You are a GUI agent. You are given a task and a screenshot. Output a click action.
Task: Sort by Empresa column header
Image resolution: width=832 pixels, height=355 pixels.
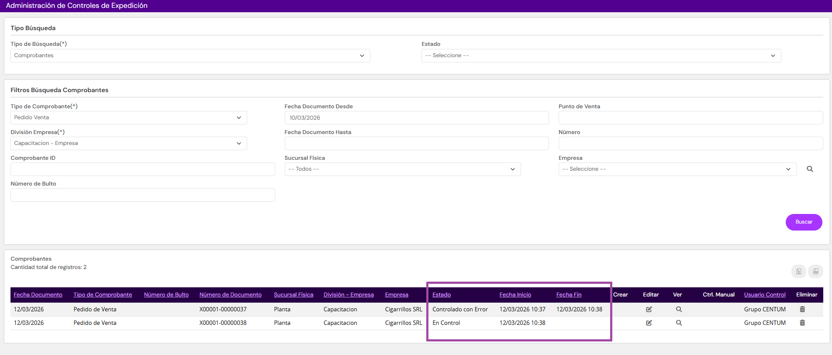point(397,295)
